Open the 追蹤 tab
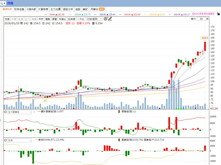Screen dimensions: 221x165 click(x=78, y=9)
